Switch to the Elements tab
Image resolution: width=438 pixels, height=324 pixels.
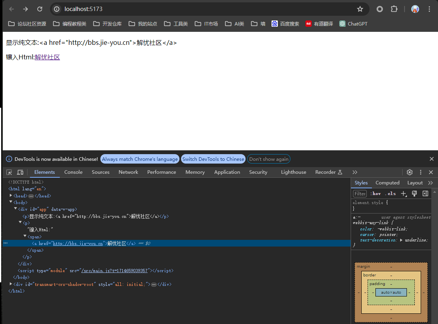tap(44, 172)
